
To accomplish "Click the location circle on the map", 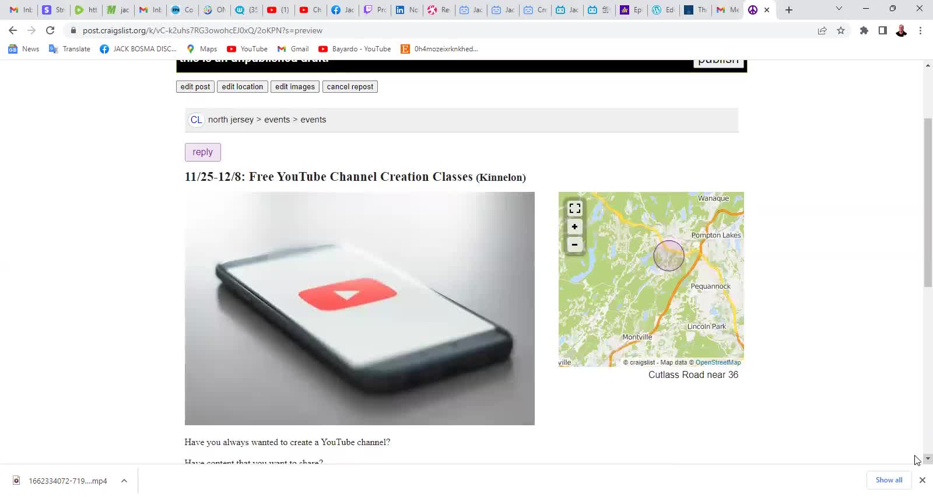I will tap(669, 256).
